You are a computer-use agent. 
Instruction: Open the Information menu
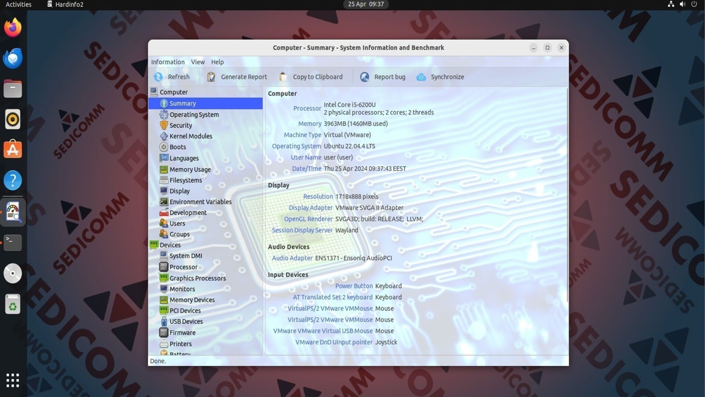click(x=168, y=62)
